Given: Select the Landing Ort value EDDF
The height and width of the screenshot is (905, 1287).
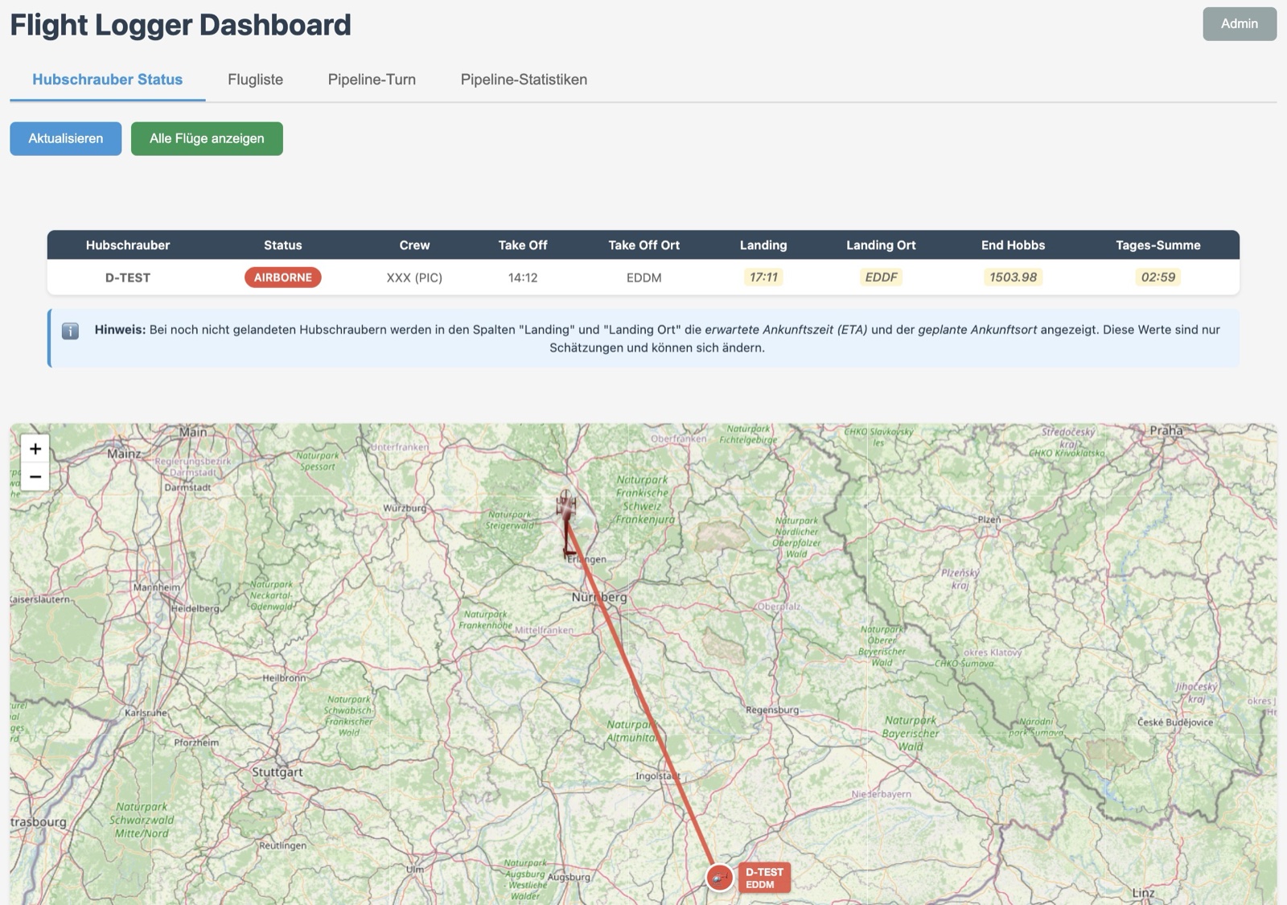Looking at the screenshot, I should point(880,277).
